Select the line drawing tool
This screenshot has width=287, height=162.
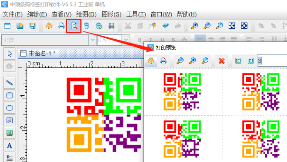coord(9,83)
